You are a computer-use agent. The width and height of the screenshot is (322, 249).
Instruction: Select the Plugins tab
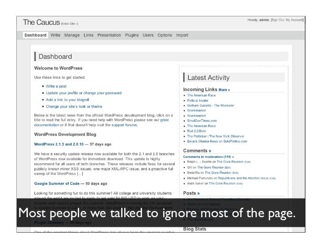[132, 35]
